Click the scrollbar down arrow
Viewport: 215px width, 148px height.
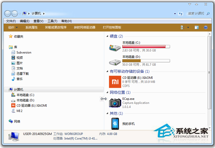coord(209,128)
